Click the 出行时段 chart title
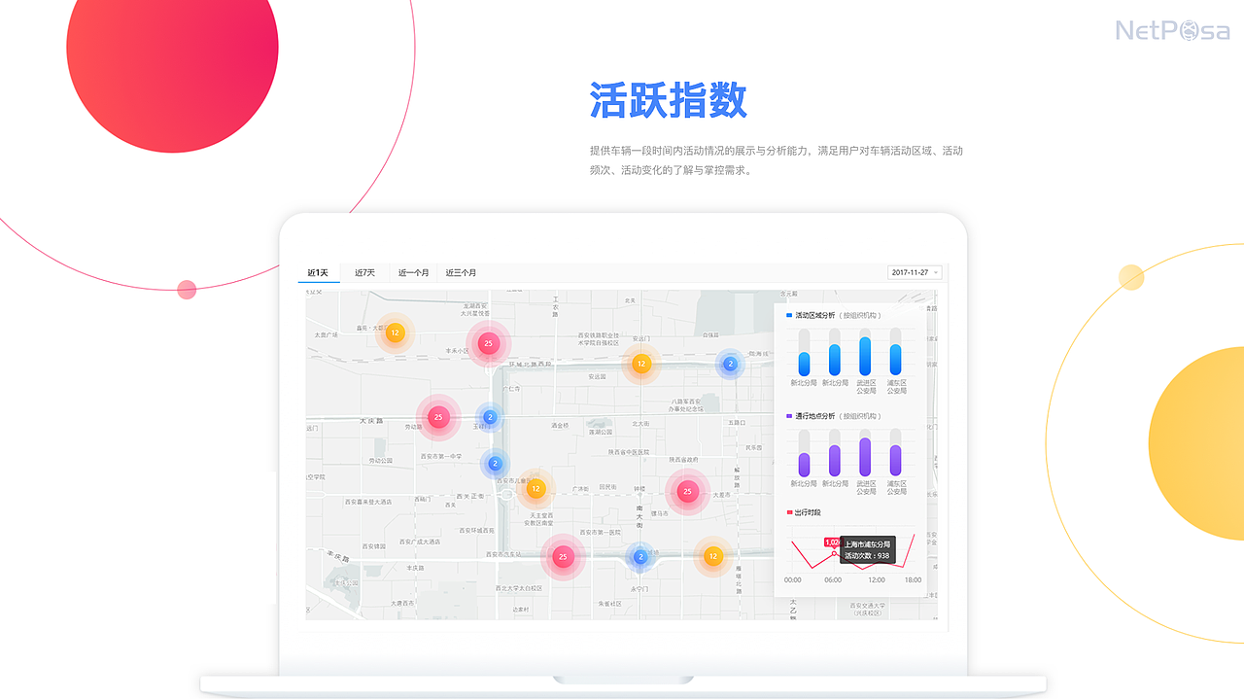Image resolution: width=1244 pixels, height=700 pixels. coord(808,512)
